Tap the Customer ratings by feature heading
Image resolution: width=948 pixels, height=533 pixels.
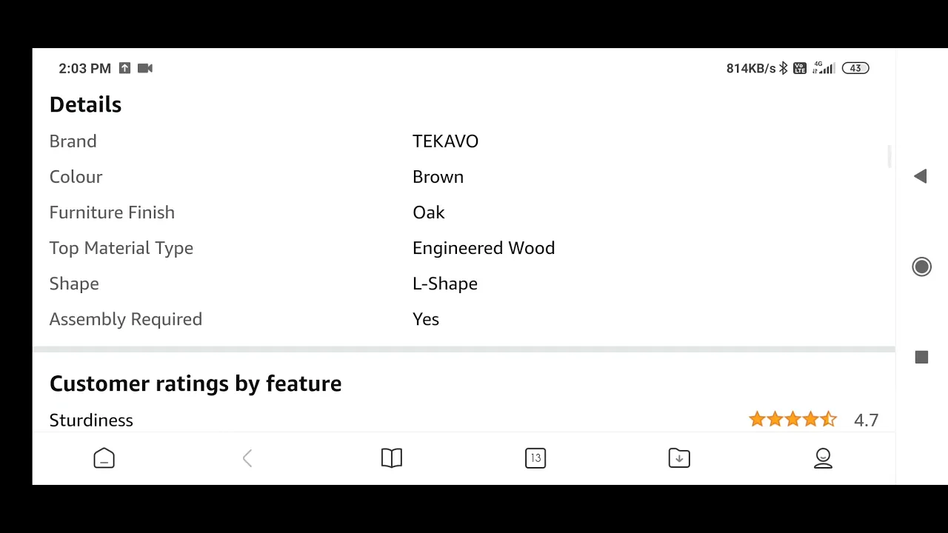pyautogui.click(x=196, y=383)
